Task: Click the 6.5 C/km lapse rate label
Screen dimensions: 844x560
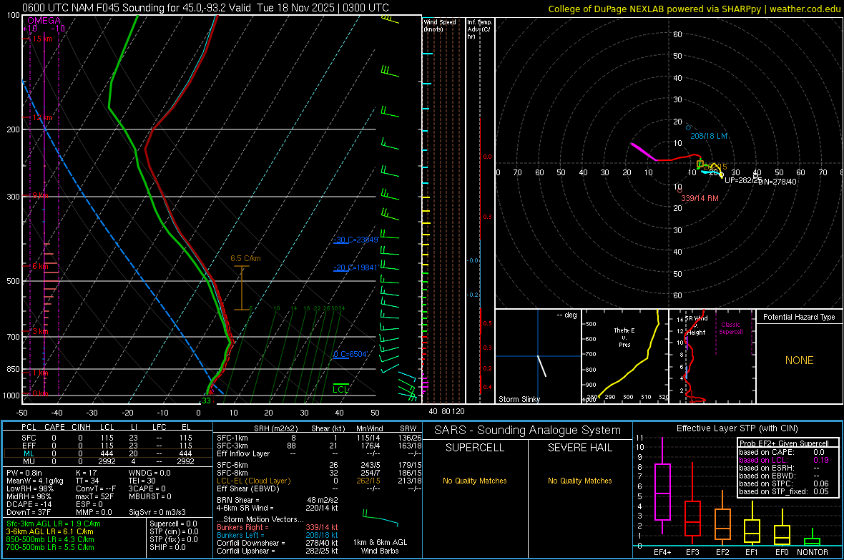Action: click(x=245, y=258)
